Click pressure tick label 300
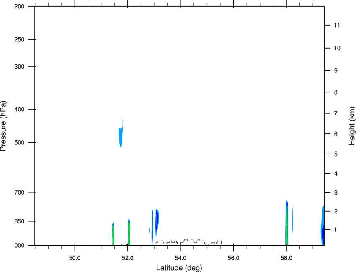Viewport: 356px width, 272px height. [19, 67]
